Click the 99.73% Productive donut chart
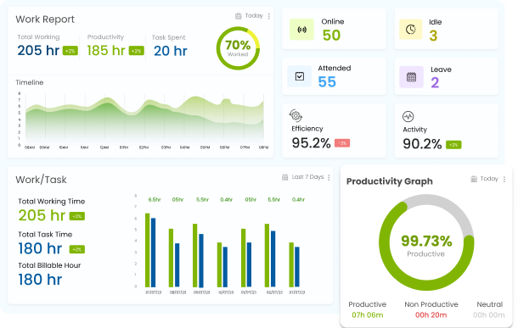Image resolution: width=518 pixels, height=328 pixels. pyautogui.click(x=426, y=242)
